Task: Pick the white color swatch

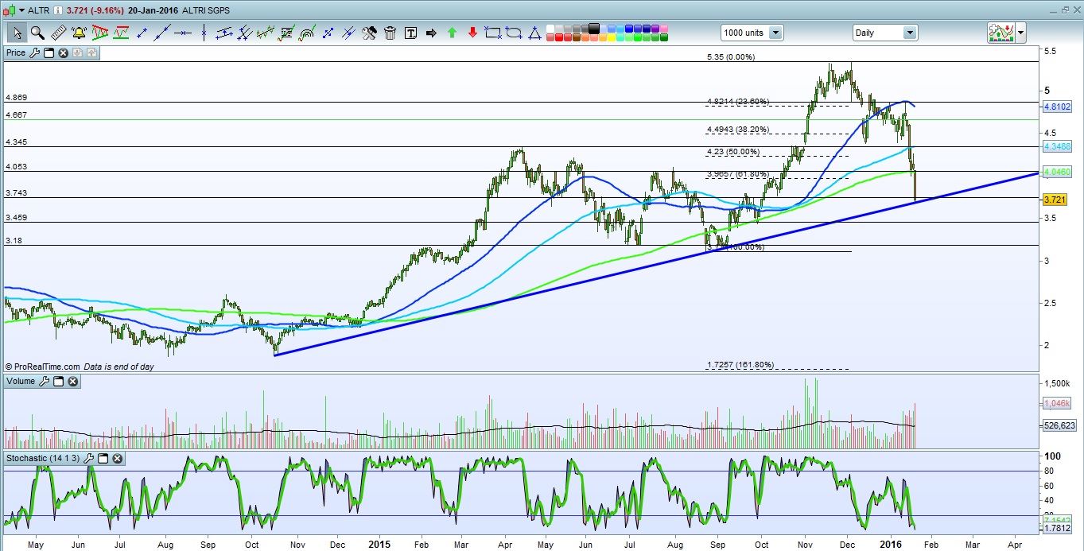Action: [550, 29]
